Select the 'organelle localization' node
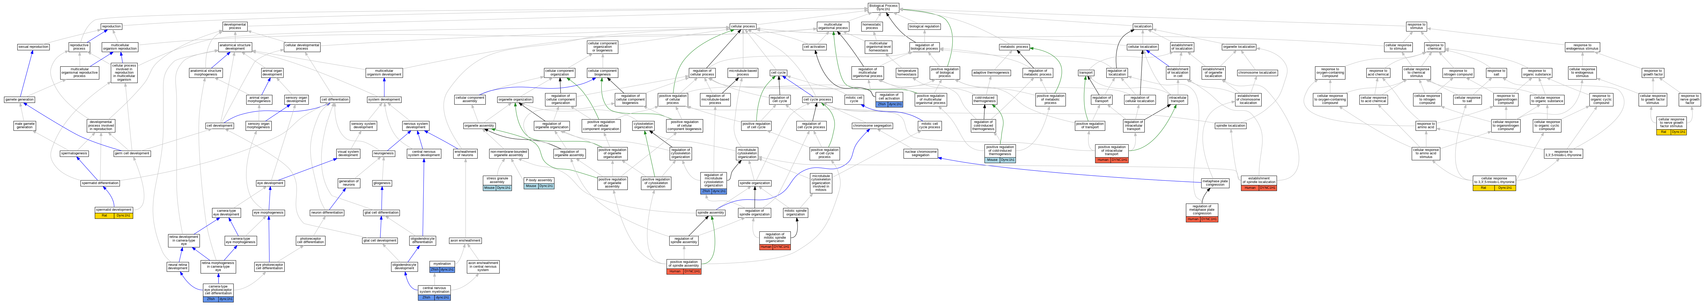Image resolution: width=1705 pixels, height=305 pixels. click(x=1239, y=47)
